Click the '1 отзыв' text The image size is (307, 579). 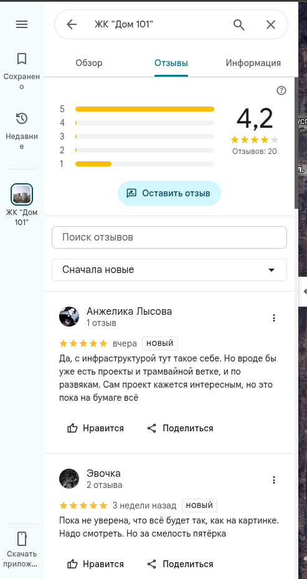pos(102,323)
